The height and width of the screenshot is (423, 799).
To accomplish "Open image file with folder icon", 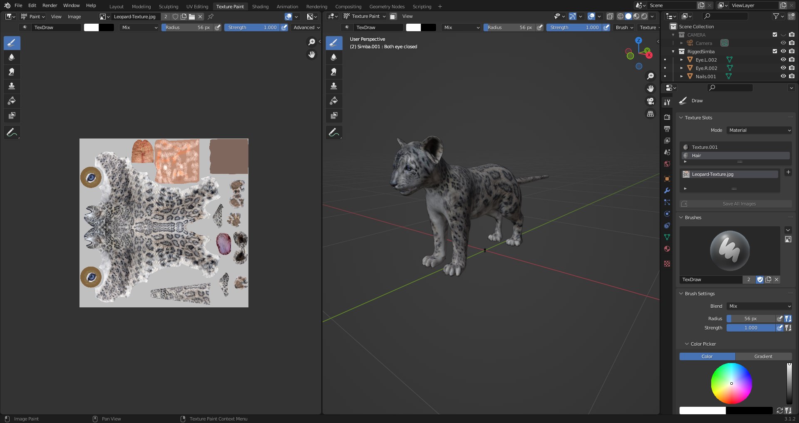I will coord(192,17).
